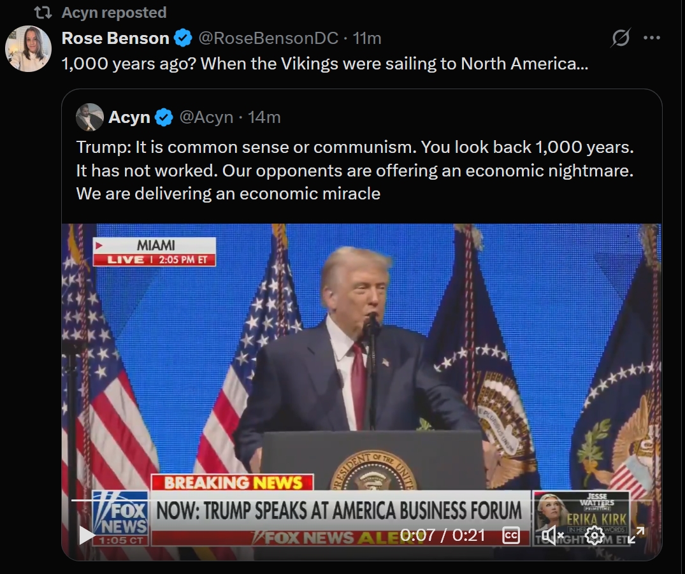The width and height of the screenshot is (685, 574).
Task: Click Rose Benson's verified badge
Action: [183, 39]
